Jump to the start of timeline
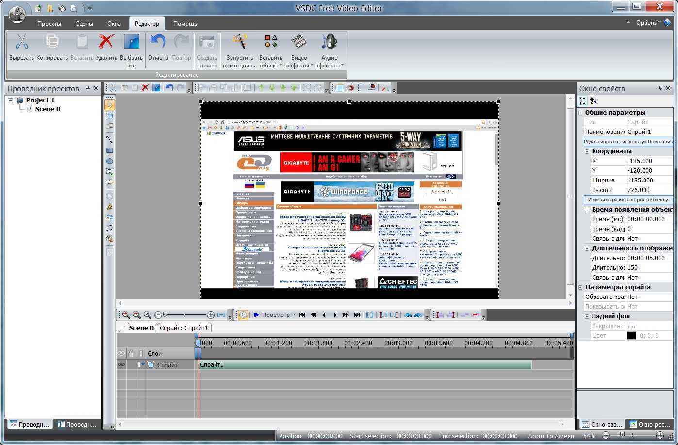The height and width of the screenshot is (445, 678). (x=302, y=315)
